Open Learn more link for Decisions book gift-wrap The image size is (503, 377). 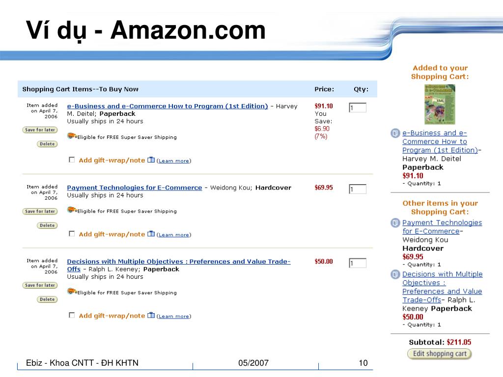coord(174,316)
